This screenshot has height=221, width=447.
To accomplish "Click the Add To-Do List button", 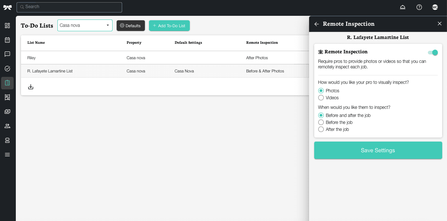I will pyautogui.click(x=169, y=26).
